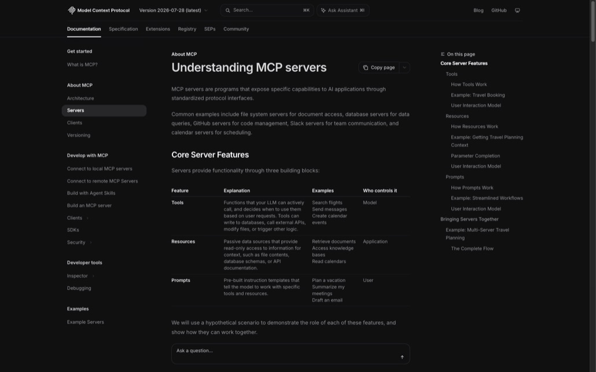Jump to Example: Streamlined Workflows

pos(487,198)
